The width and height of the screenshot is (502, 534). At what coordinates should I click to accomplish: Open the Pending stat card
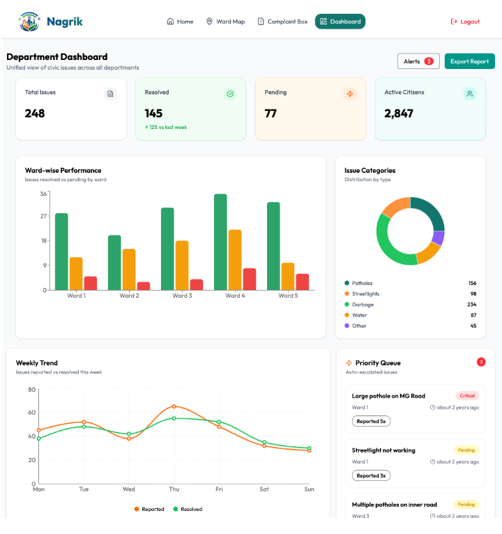(x=310, y=109)
